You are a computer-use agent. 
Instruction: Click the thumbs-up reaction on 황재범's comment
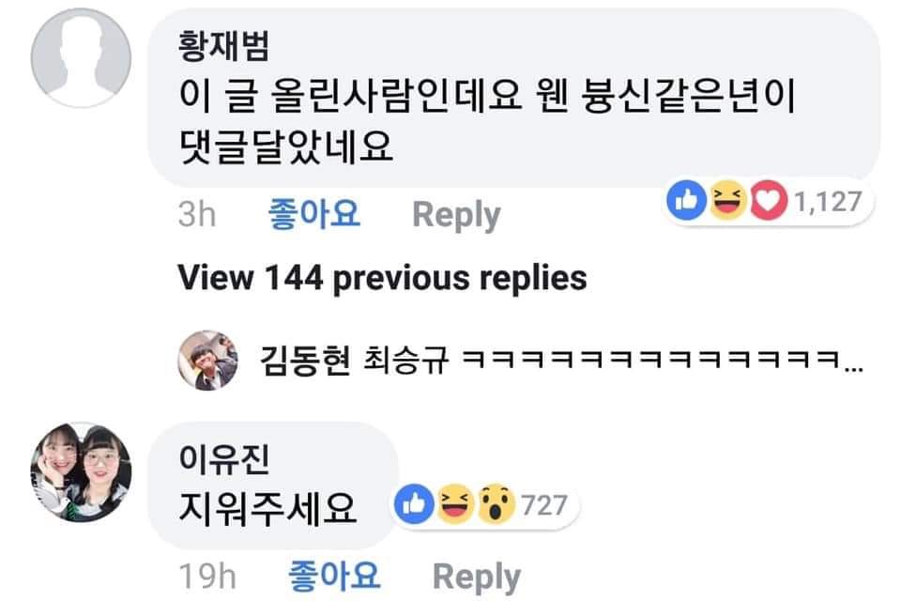[687, 200]
